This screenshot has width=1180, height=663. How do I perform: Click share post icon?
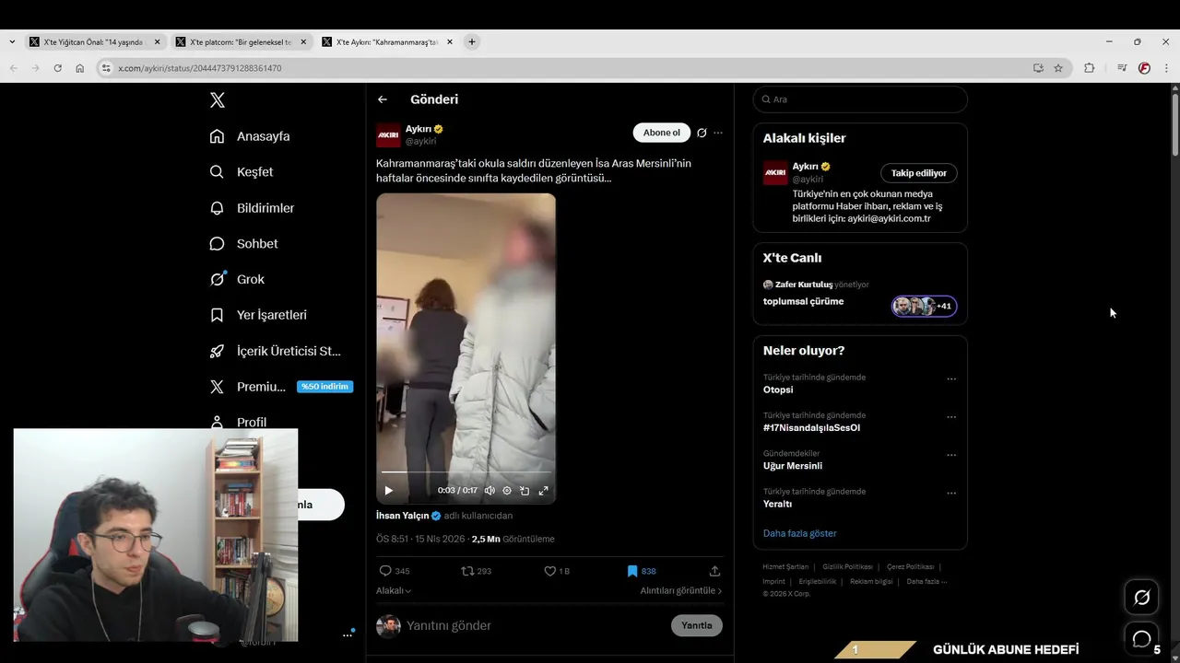tap(714, 571)
